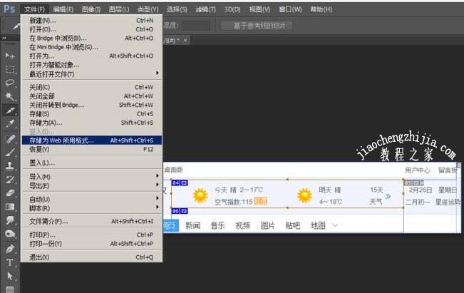The width and height of the screenshot is (464, 293).
Task: Open the 3D(D) menu
Action: coord(232,9)
